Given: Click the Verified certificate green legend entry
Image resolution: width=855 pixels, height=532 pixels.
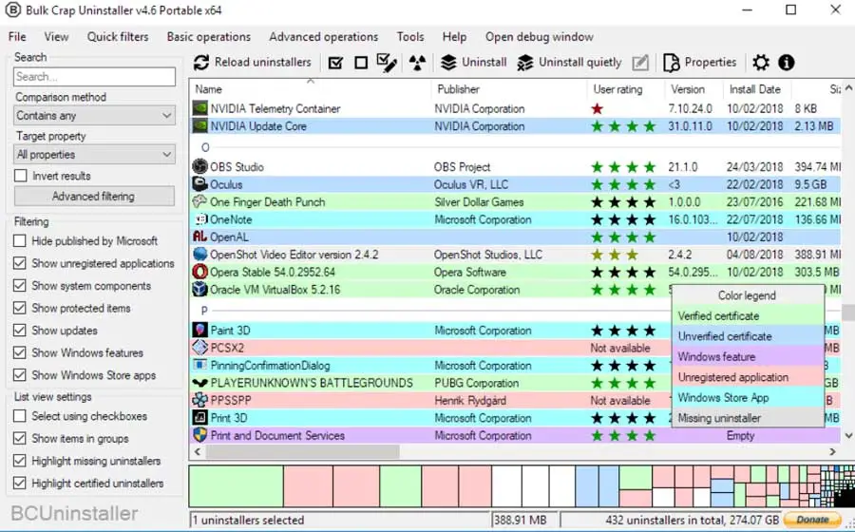Looking at the screenshot, I should [x=747, y=315].
